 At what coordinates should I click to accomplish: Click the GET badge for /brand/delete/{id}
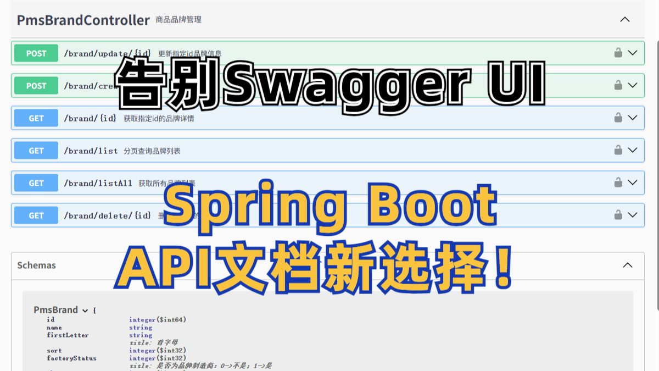(x=36, y=215)
